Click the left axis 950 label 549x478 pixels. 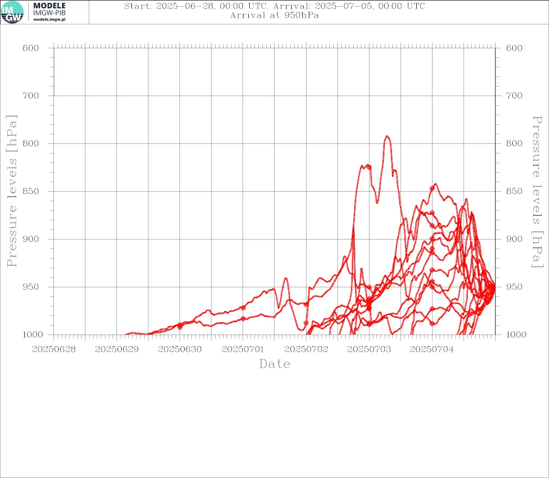pos(31,287)
